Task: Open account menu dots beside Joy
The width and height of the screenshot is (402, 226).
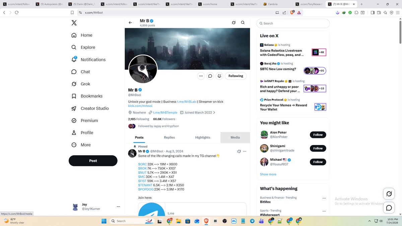Action: [x=118, y=207]
